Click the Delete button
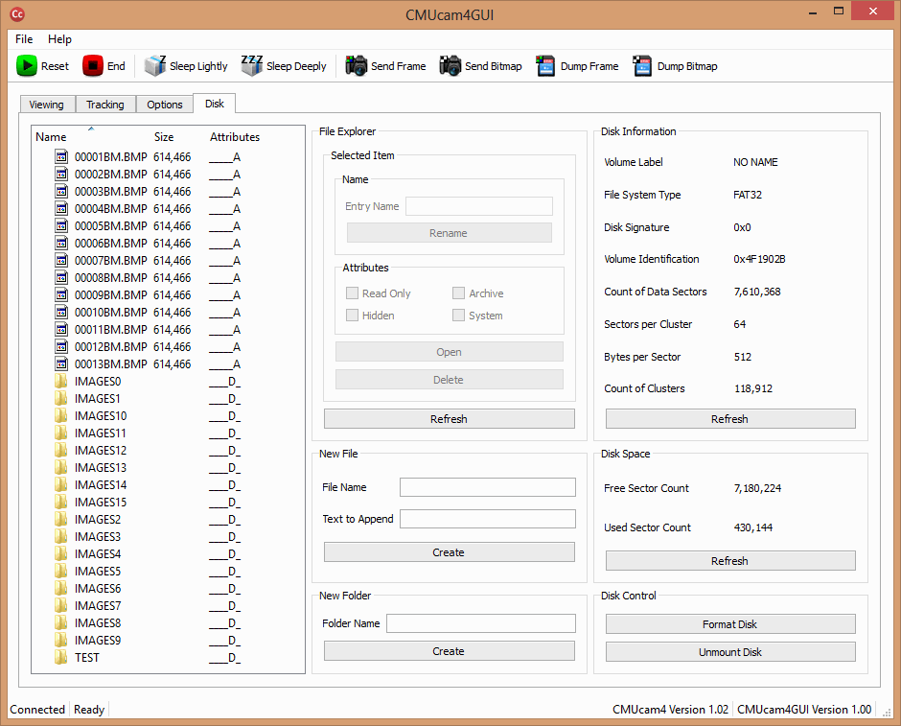Image resolution: width=901 pixels, height=726 pixels. (450, 380)
